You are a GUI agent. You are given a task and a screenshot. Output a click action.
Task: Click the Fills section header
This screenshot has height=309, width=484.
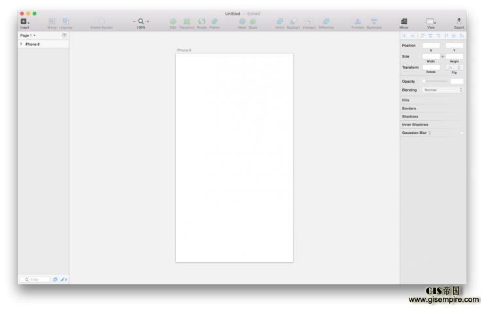click(406, 100)
